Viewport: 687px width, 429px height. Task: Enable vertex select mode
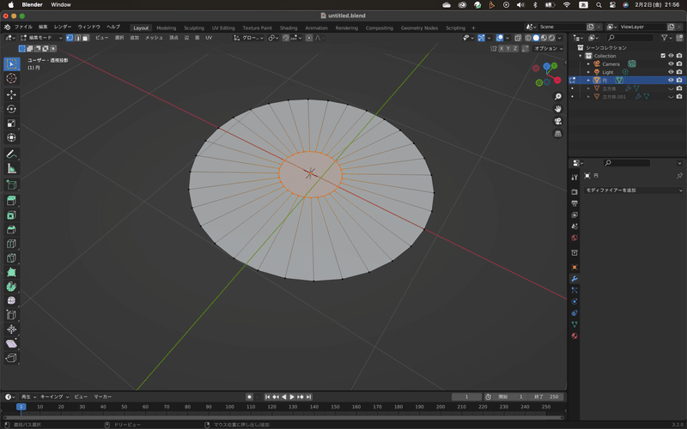70,38
